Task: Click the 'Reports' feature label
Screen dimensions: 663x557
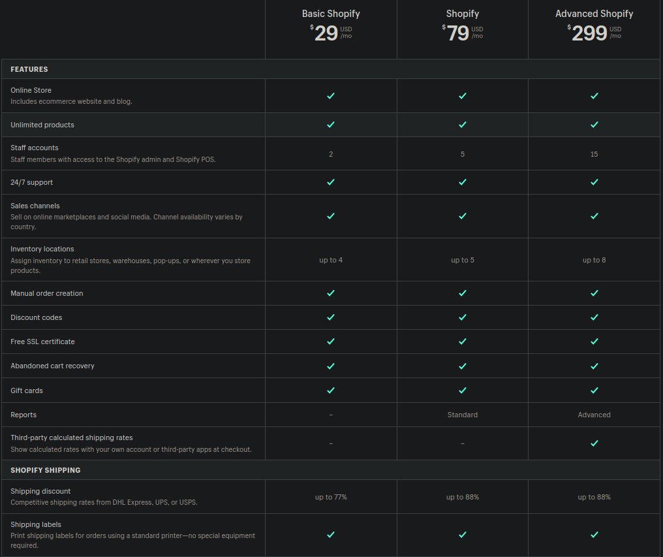Action: coord(23,415)
